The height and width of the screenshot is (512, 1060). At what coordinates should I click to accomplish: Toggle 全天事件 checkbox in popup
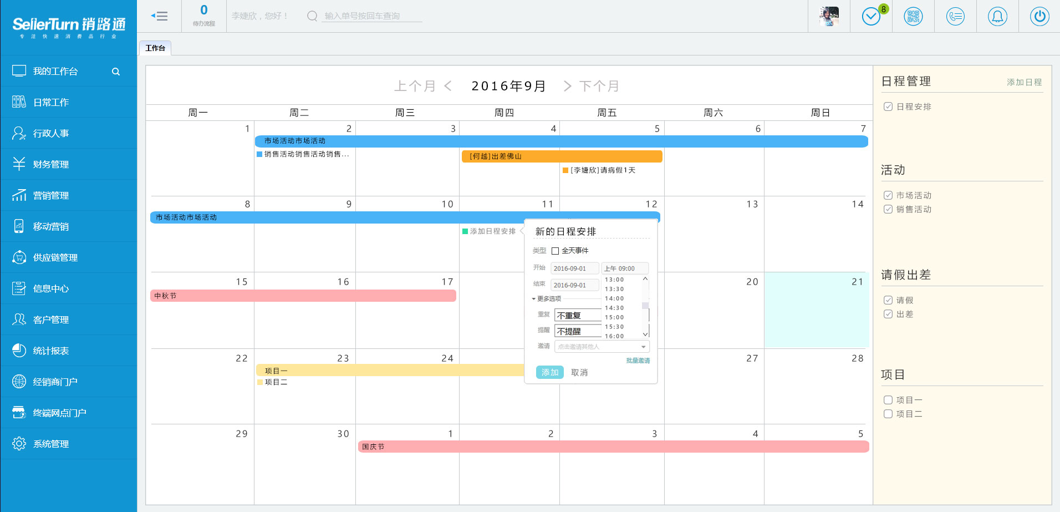point(555,251)
